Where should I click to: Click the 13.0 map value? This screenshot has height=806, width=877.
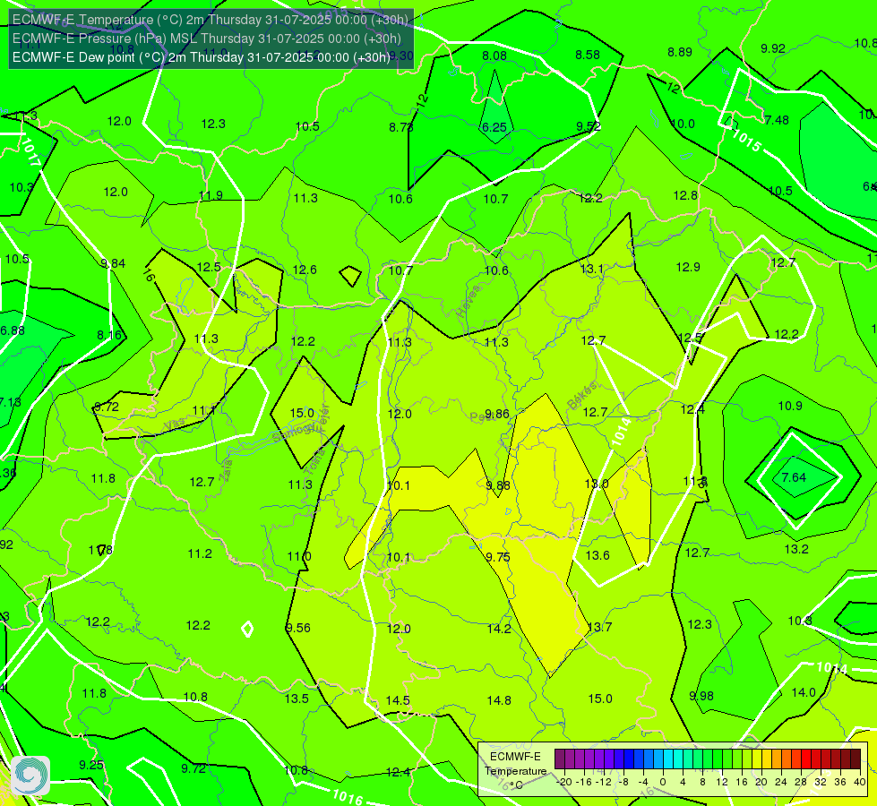coord(597,484)
